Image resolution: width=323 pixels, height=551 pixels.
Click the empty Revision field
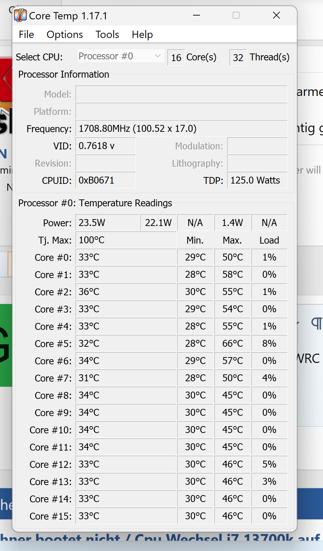coord(105,163)
